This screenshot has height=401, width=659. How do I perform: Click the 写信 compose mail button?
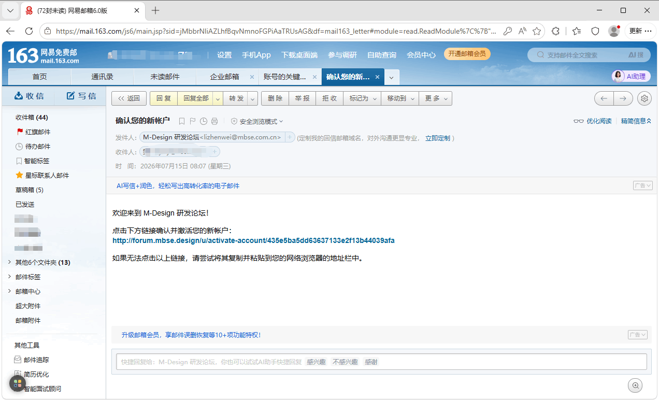coord(81,96)
